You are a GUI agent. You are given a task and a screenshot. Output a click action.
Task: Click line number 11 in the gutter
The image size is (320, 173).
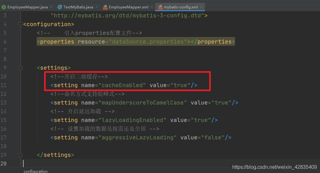(x=3, y=85)
